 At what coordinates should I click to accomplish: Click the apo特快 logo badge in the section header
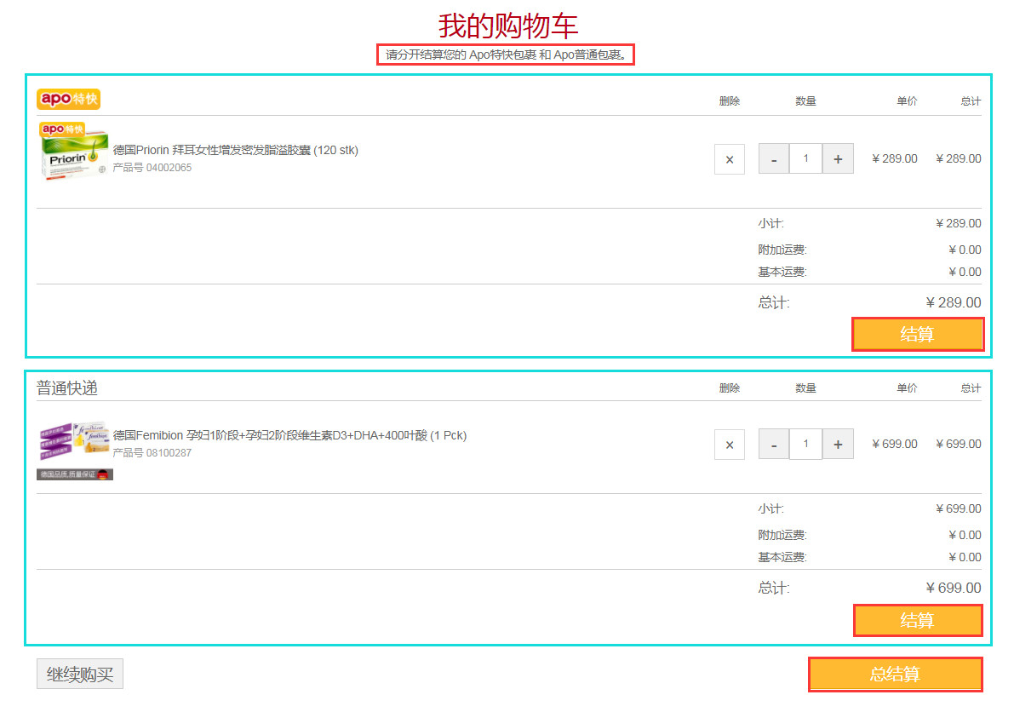pyautogui.click(x=69, y=99)
